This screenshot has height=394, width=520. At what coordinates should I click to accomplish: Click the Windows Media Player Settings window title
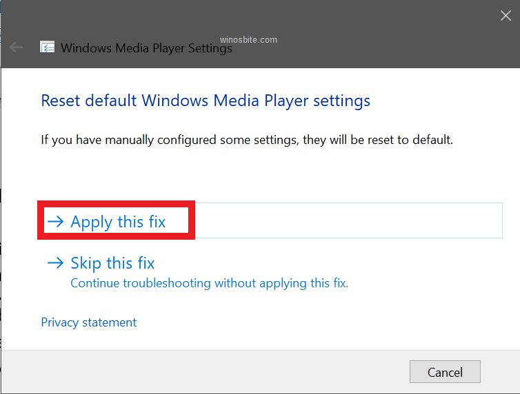(x=146, y=48)
